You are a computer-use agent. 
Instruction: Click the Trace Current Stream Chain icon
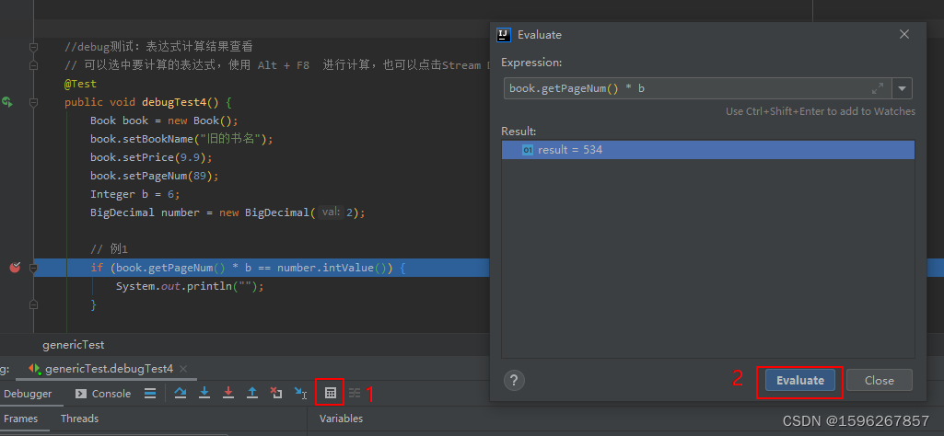(355, 394)
